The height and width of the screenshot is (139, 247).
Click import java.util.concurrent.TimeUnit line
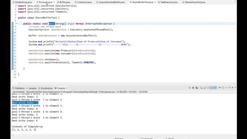tap(42, 12)
